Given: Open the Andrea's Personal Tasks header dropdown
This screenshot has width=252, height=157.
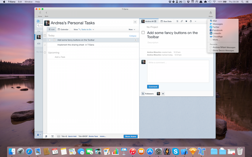Looking at the screenshot, I should click(x=135, y=22).
